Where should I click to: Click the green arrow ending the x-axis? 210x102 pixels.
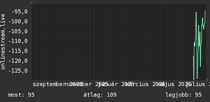click(x=207, y=80)
